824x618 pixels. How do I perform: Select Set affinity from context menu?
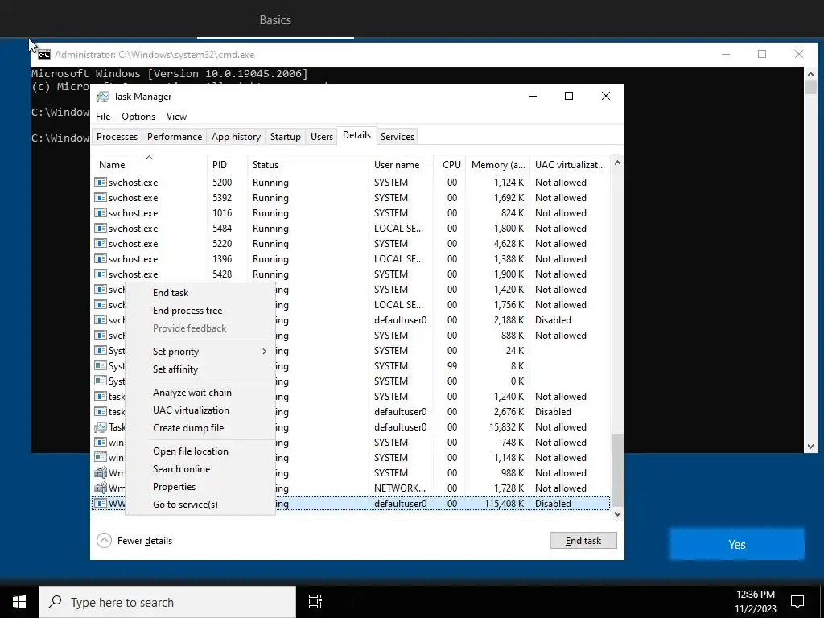pyautogui.click(x=175, y=369)
